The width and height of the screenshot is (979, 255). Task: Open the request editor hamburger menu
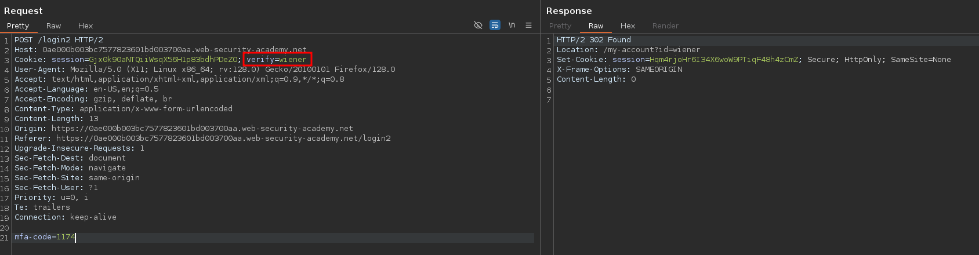(x=528, y=25)
